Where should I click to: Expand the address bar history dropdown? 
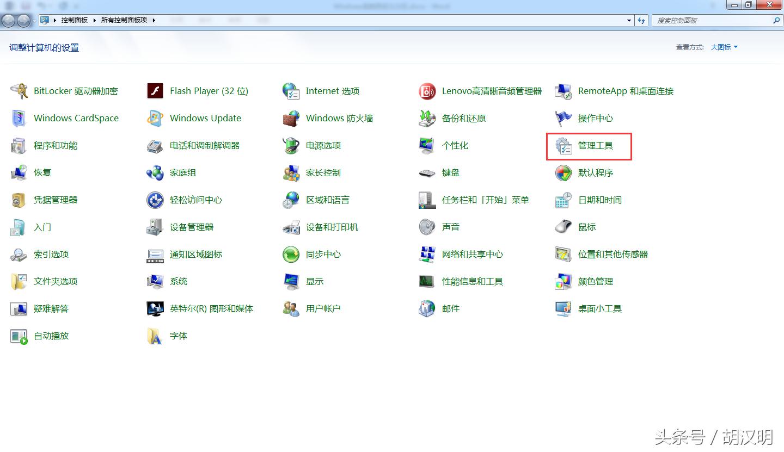(x=628, y=20)
